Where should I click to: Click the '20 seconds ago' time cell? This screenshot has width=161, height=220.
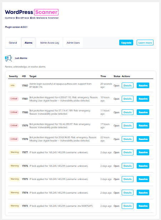(x=106, y=85)
